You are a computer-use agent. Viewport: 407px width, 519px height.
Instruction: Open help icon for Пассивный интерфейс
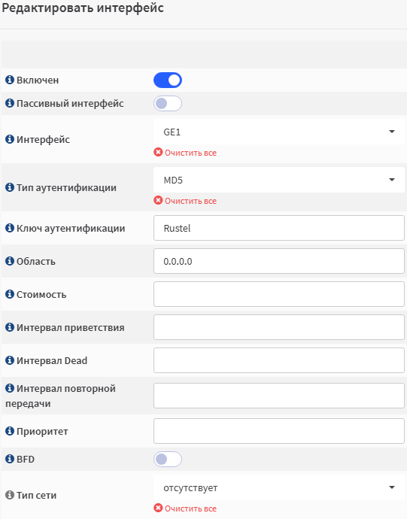[x=10, y=103]
